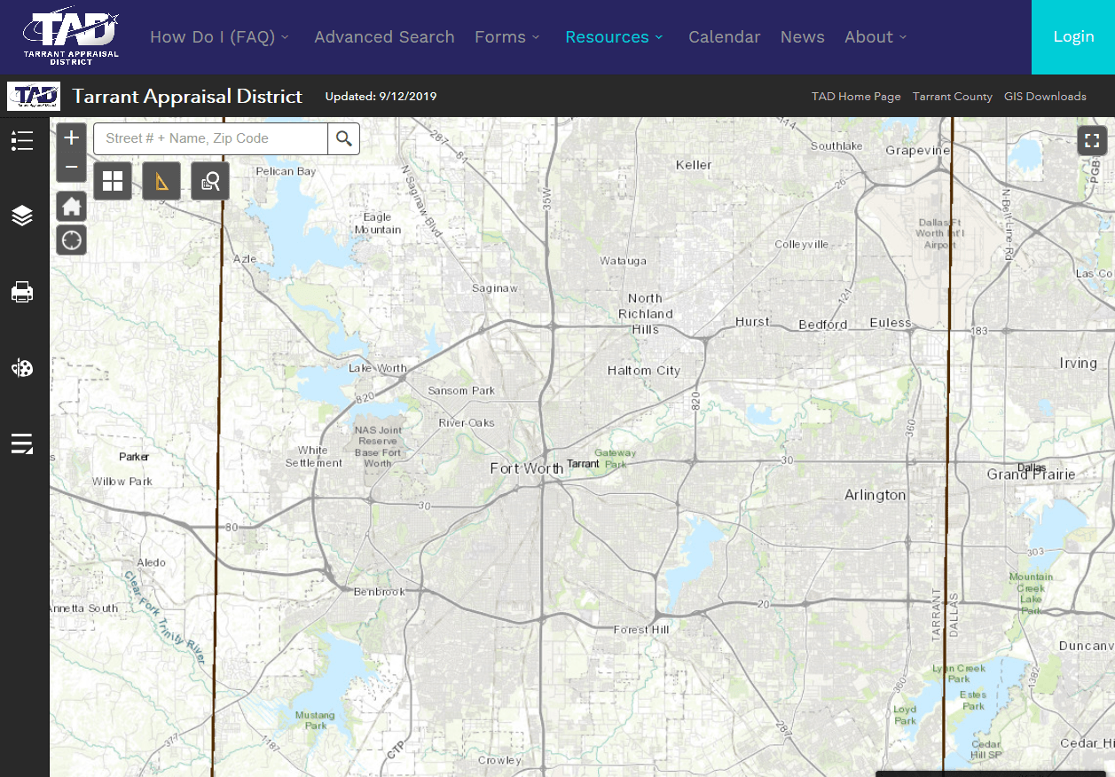Screen dimensions: 1115x777
Task: Click the Print map icon
Action: (22, 291)
